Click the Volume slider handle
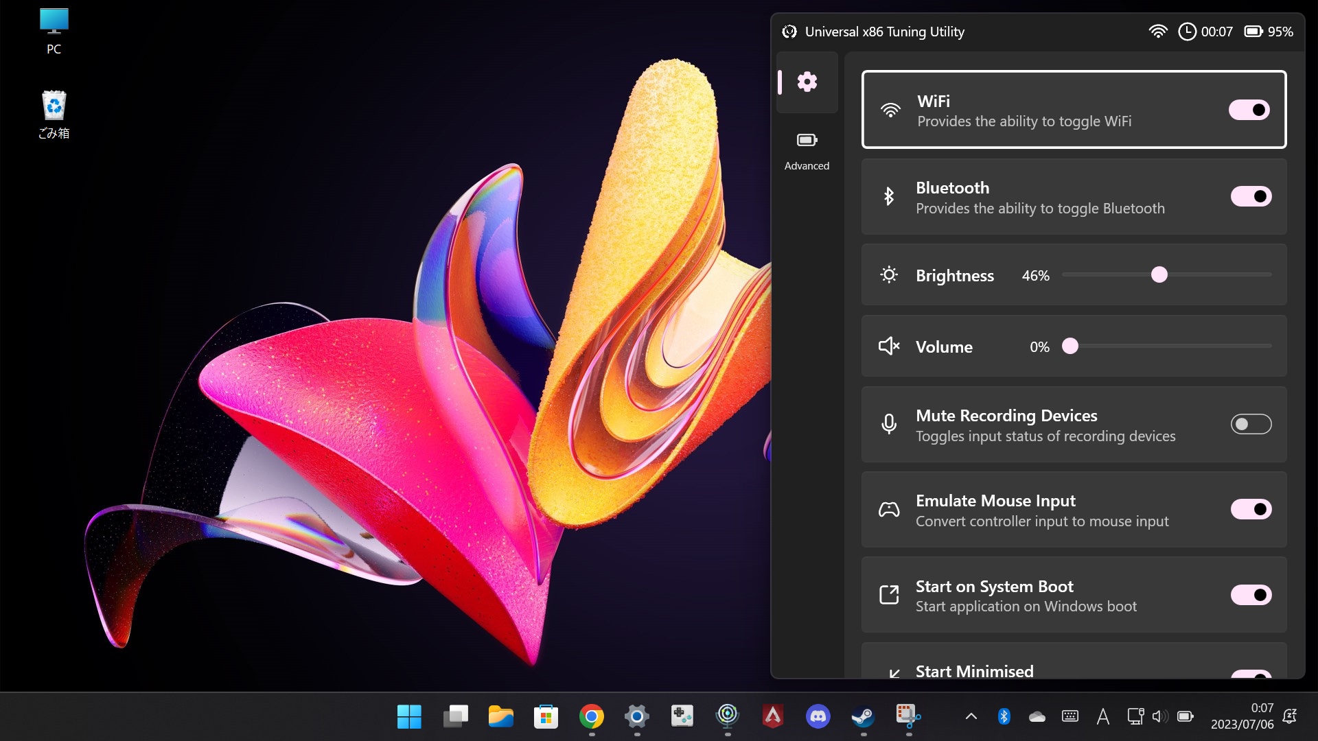This screenshot has height=741, width=1318. 1070,346
